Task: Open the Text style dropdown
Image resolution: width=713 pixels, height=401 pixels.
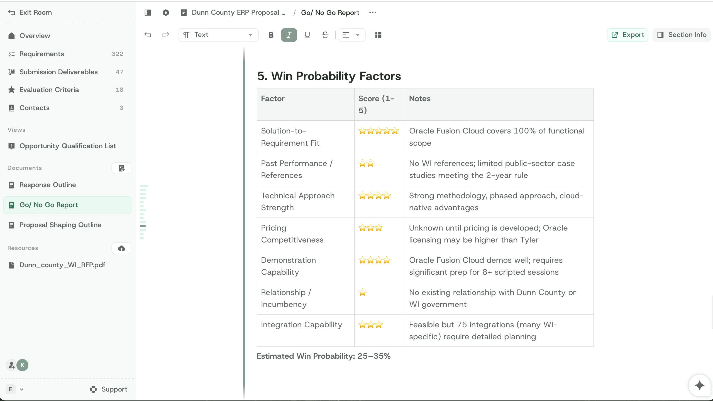Action: pyautogui.click(x=218, y=35)
